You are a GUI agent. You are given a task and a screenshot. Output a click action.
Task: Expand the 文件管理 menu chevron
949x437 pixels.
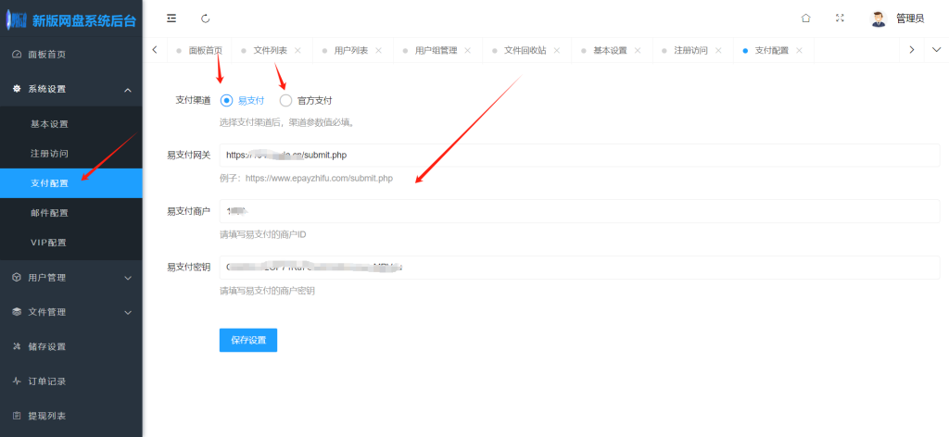coord(128,313)
